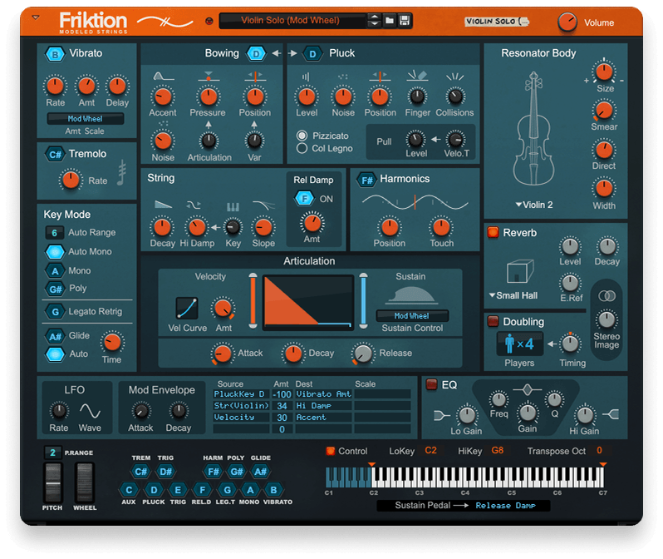Viewport: 663px width, 559px height.
Task: Select Poly key mode G#
Action: coord(55,289)
